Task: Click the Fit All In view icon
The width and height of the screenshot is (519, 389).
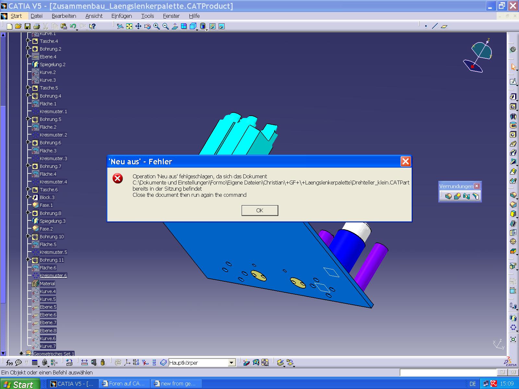Action: click(129, 26)
